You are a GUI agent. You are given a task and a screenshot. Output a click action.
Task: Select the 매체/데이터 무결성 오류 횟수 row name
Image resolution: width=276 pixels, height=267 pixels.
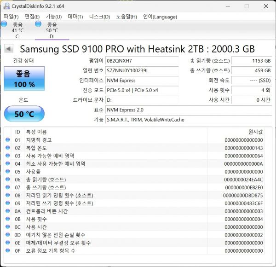point(58,243)
